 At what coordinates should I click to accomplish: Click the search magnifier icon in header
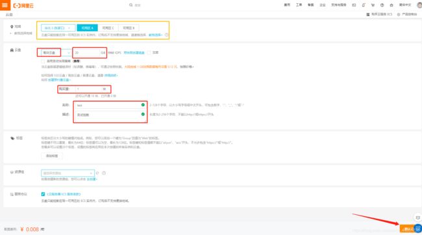[x=130, y=5]
